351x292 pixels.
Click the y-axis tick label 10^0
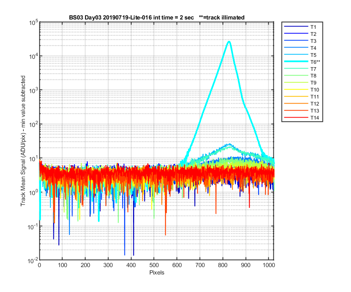point(33,192)
